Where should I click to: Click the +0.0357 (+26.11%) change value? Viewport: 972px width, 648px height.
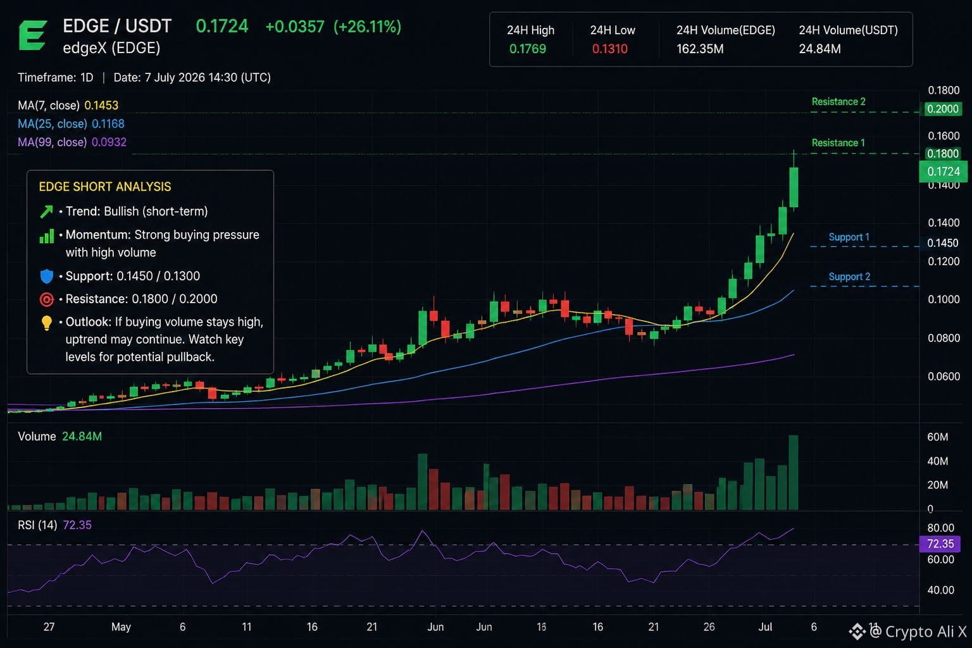333,27
